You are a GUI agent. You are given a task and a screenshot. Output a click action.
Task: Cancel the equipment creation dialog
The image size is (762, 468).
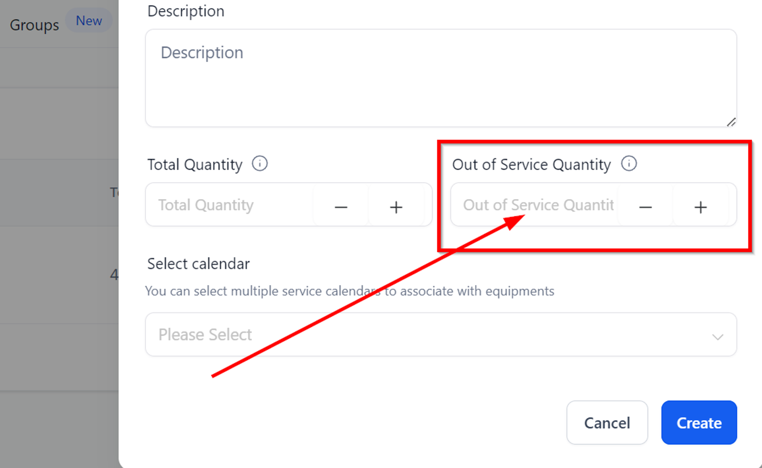tap(607, 422)
